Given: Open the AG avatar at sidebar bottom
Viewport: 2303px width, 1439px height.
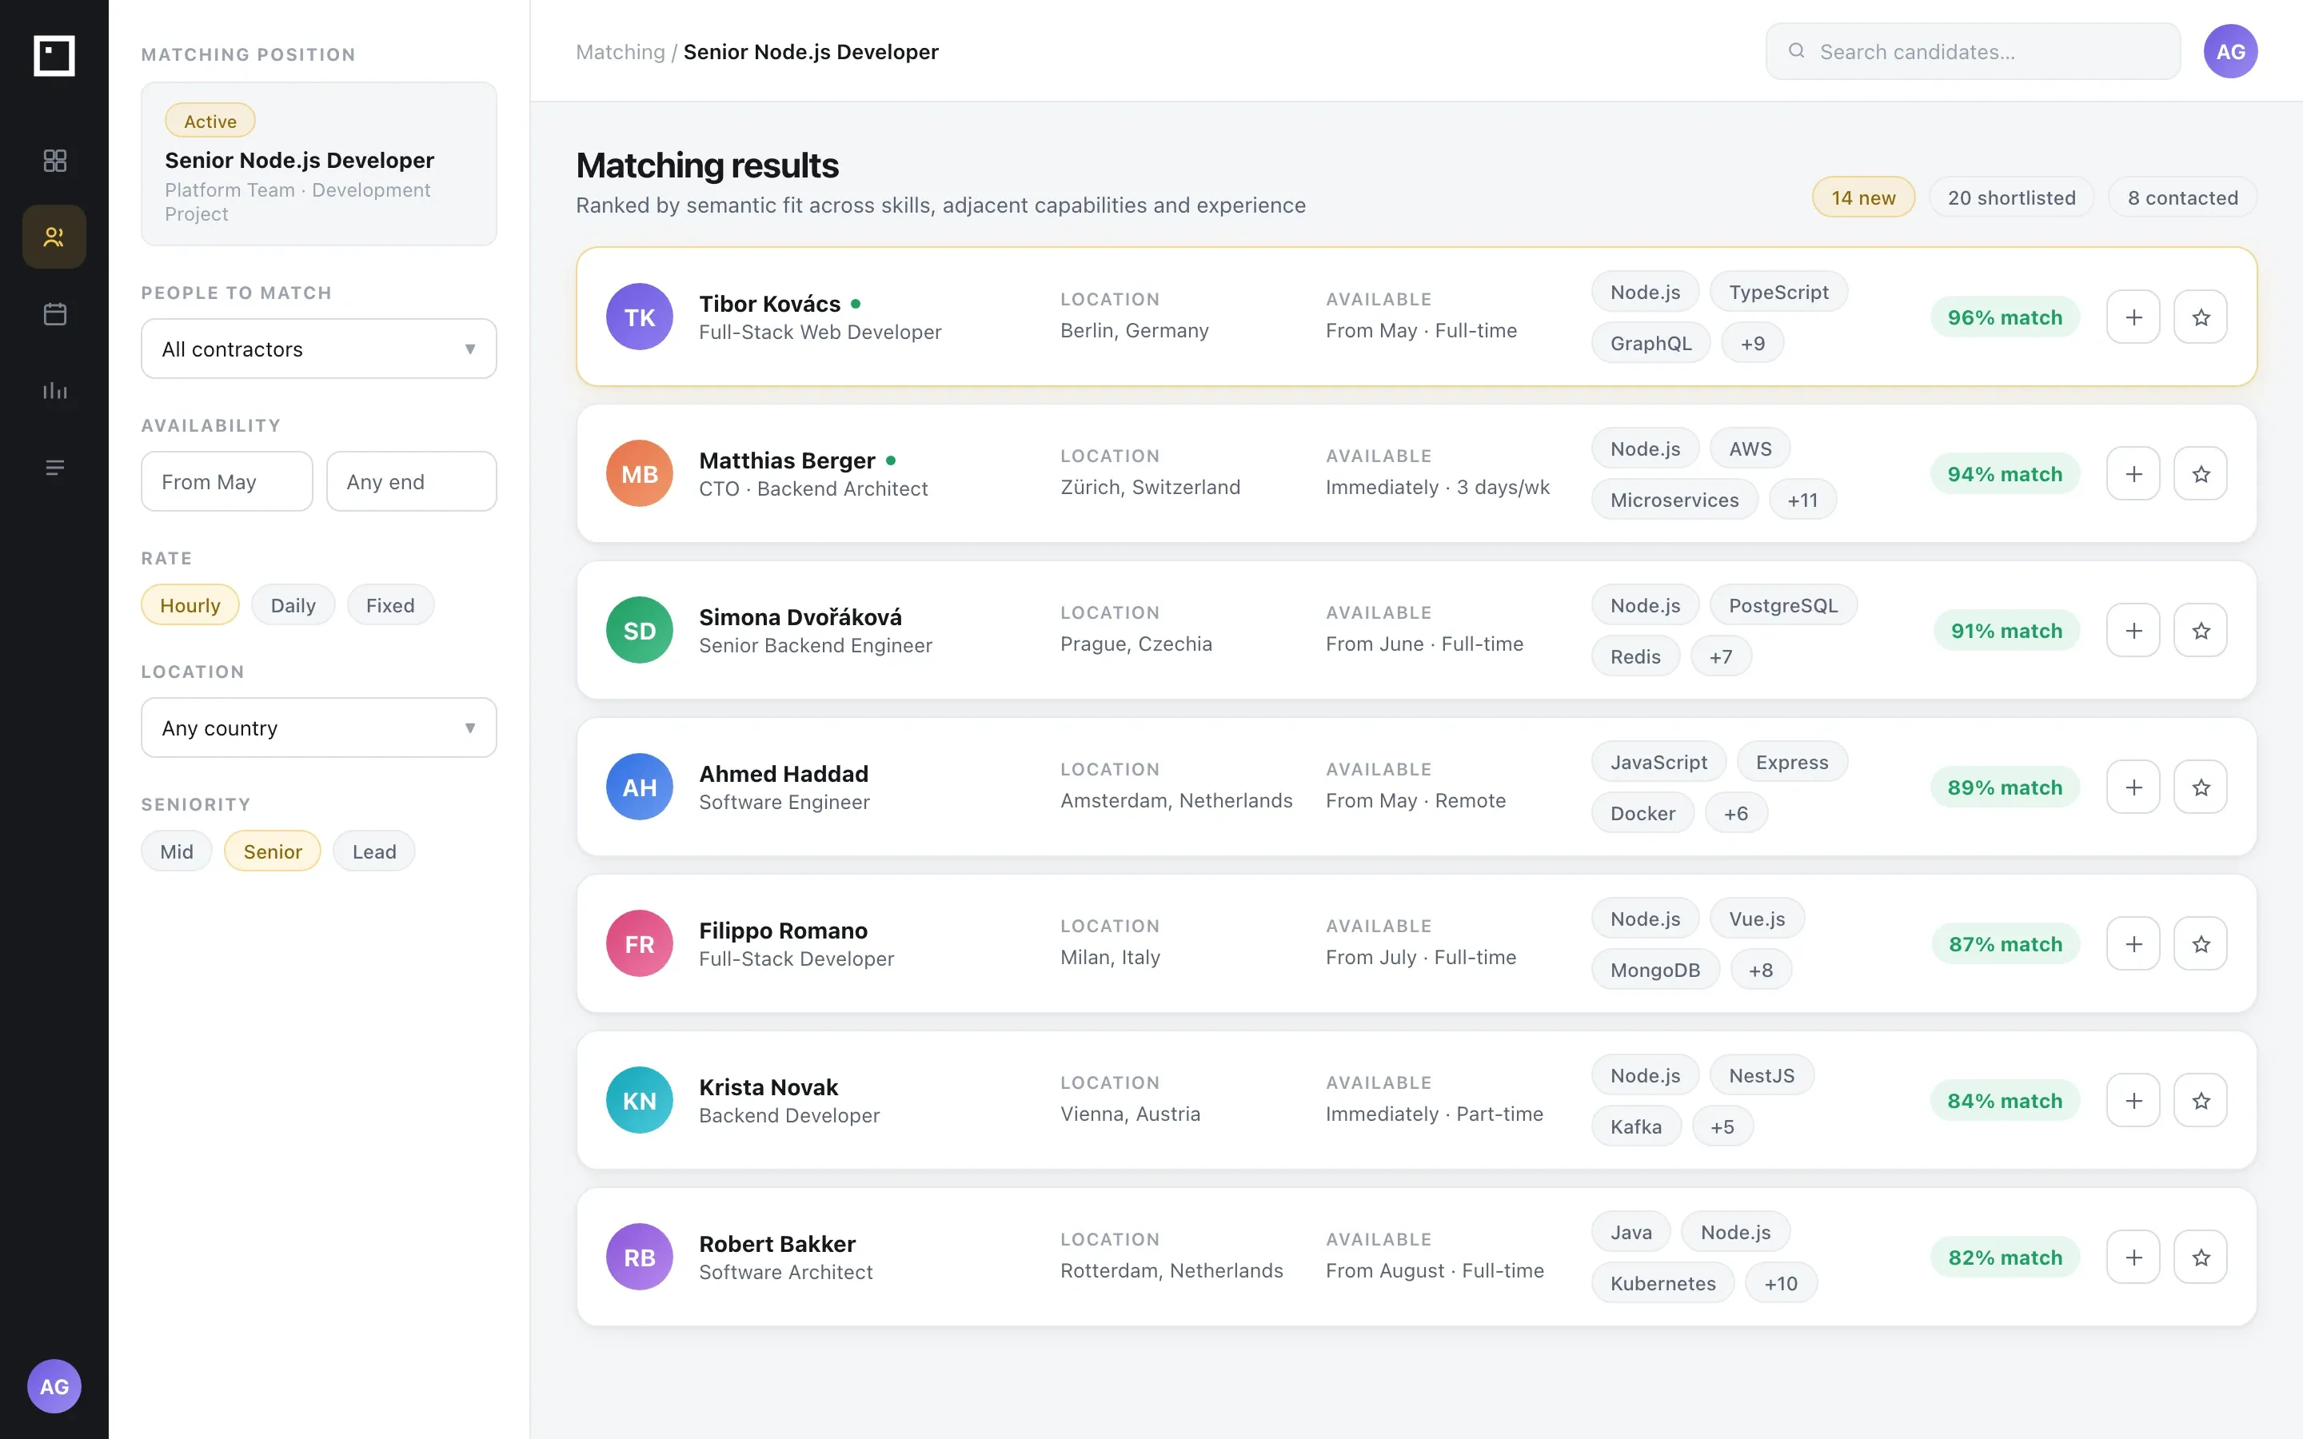Looking at the screenshot, I should tap(54, 1385).
